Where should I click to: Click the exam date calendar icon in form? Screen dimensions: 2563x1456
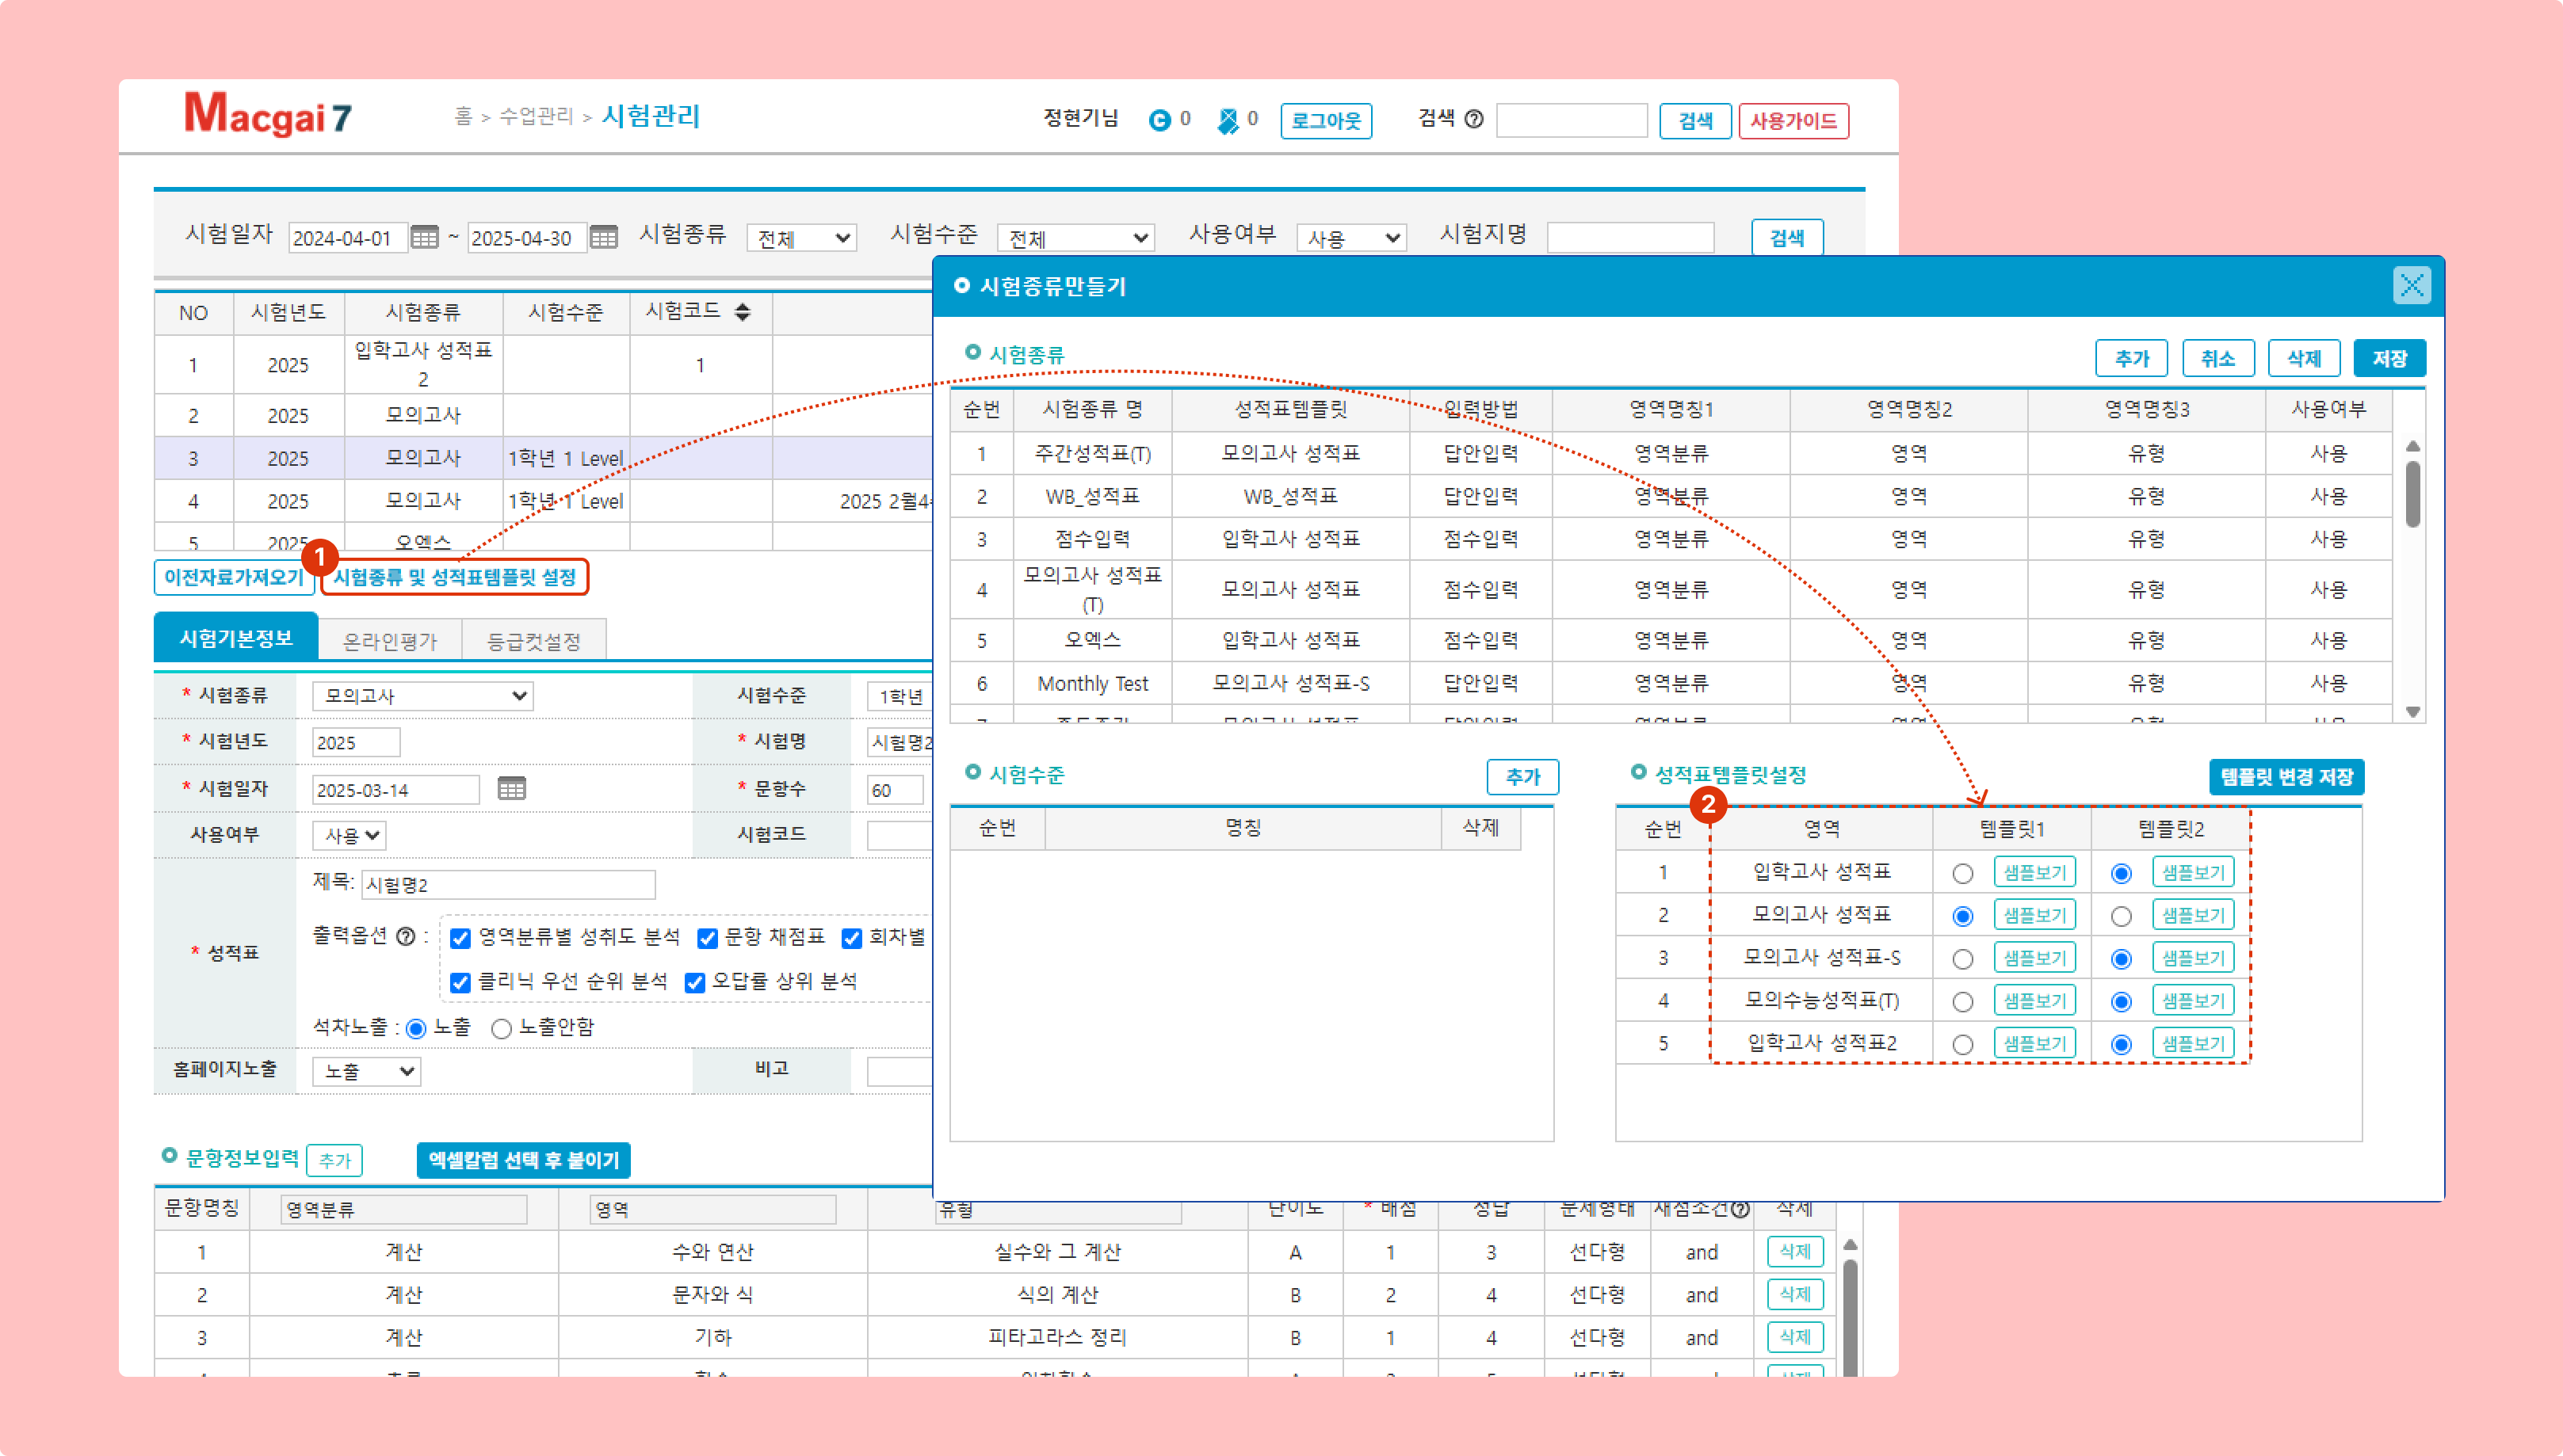pyautogui.click(x=511, y=789)
